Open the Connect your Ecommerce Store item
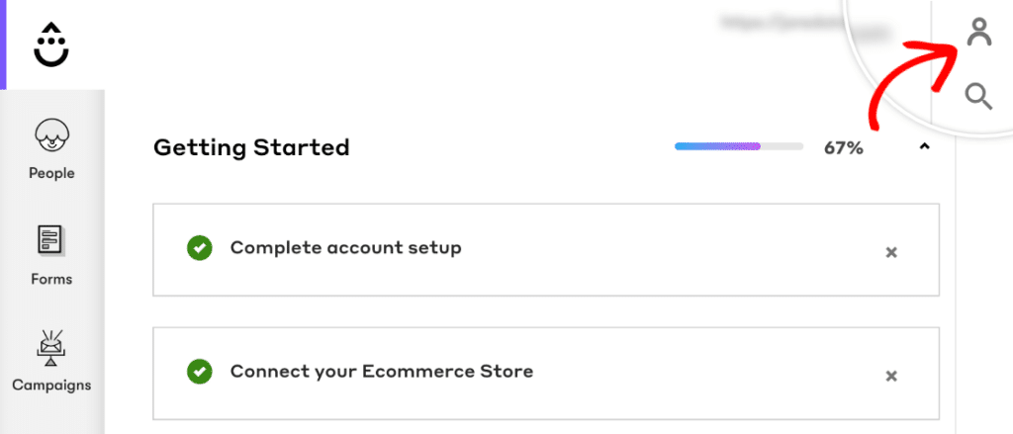The width and height of the screenshot is (1013, 434). (x=381, y=372)
